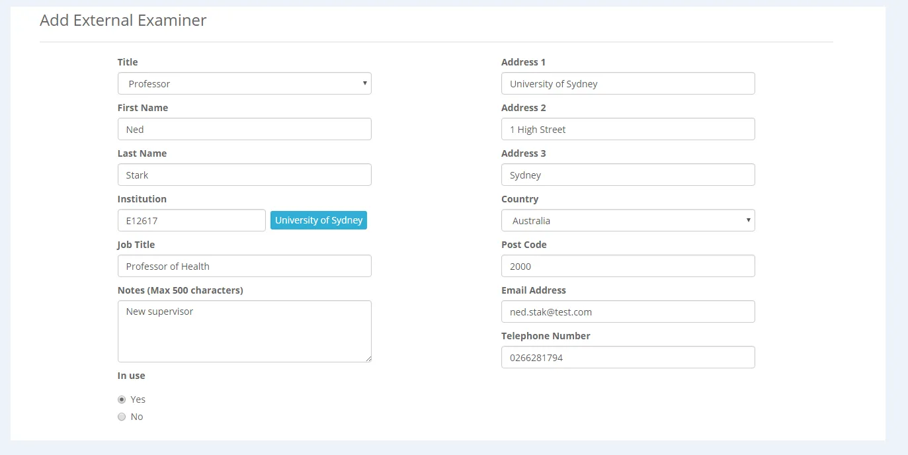Click the Notes textarea resize handle
This screenshot has height=455, width=908.
click(368, 360)
